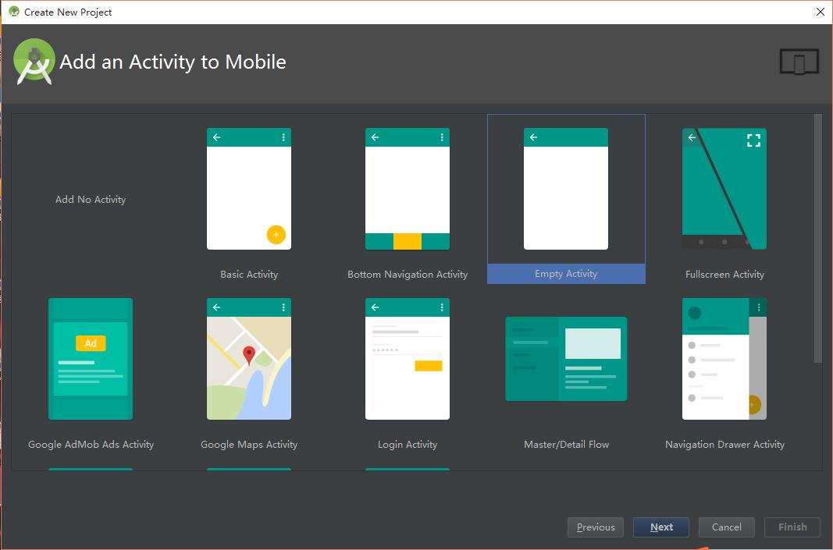Choose the Bottom Navigation Activity template
This screenshot has height=550, width=833.
coord(407,189)
